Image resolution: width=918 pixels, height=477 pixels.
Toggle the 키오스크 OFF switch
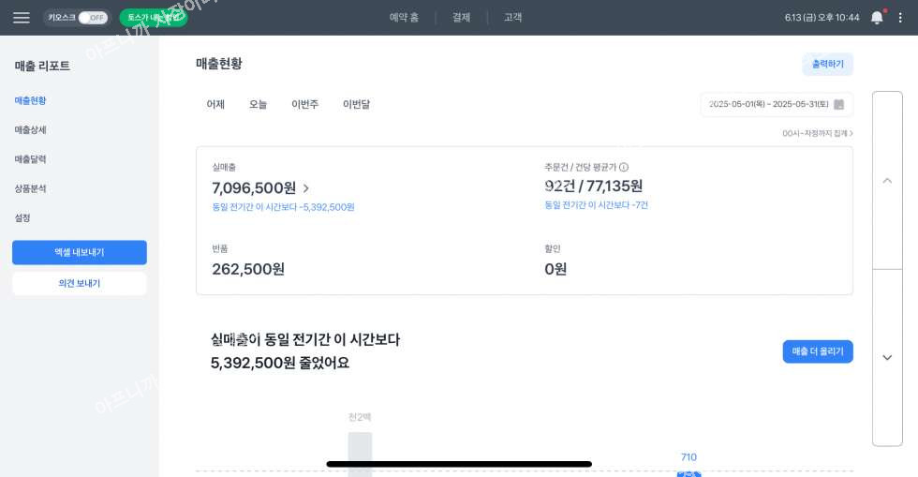92,18
